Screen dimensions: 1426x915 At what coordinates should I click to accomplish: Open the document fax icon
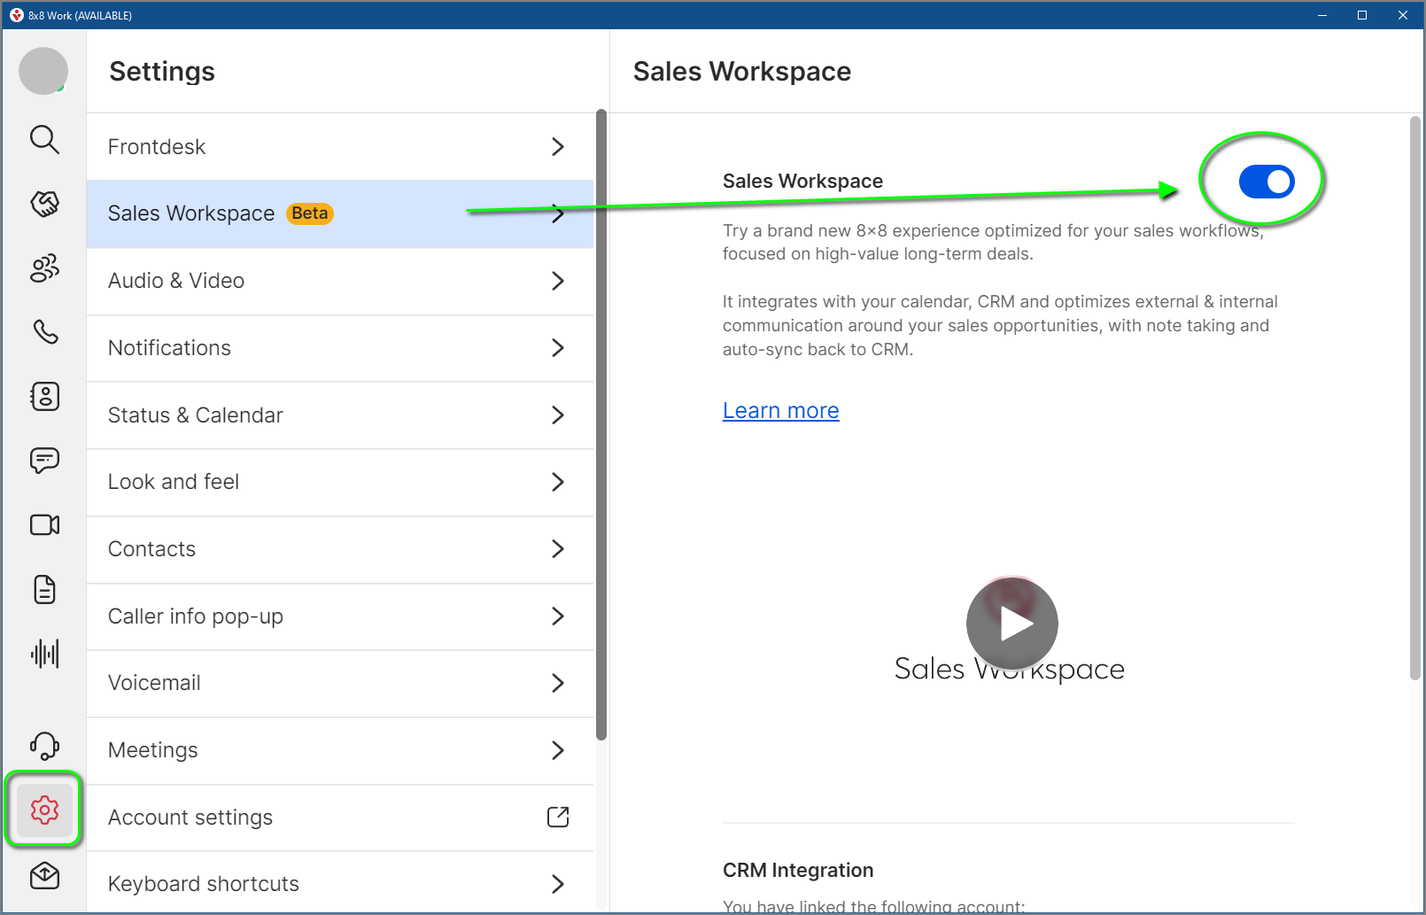pos(44,589)
